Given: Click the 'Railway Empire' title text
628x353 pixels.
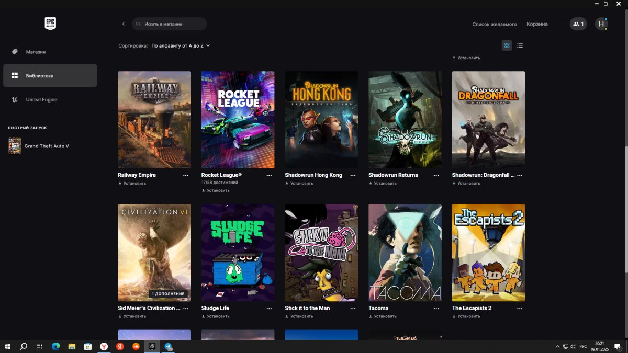Looking at the screenshot, I should click(137, 175).
